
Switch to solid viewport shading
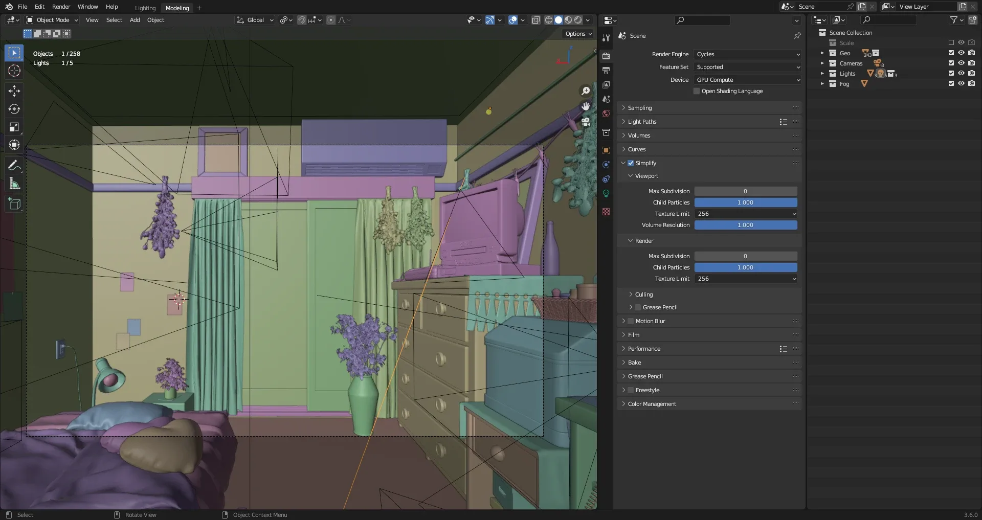coord(559,20)
